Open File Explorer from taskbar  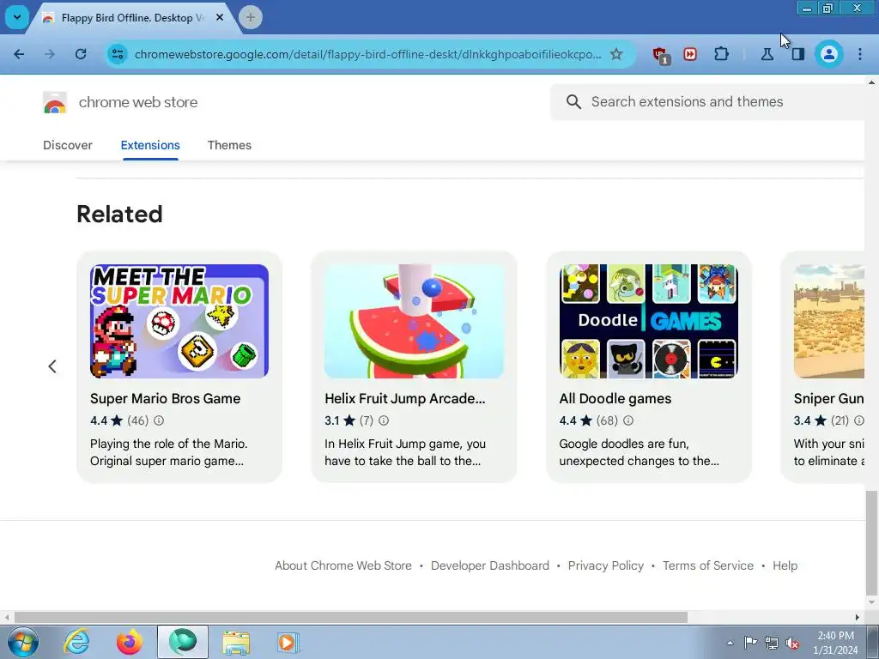point(236,642)
